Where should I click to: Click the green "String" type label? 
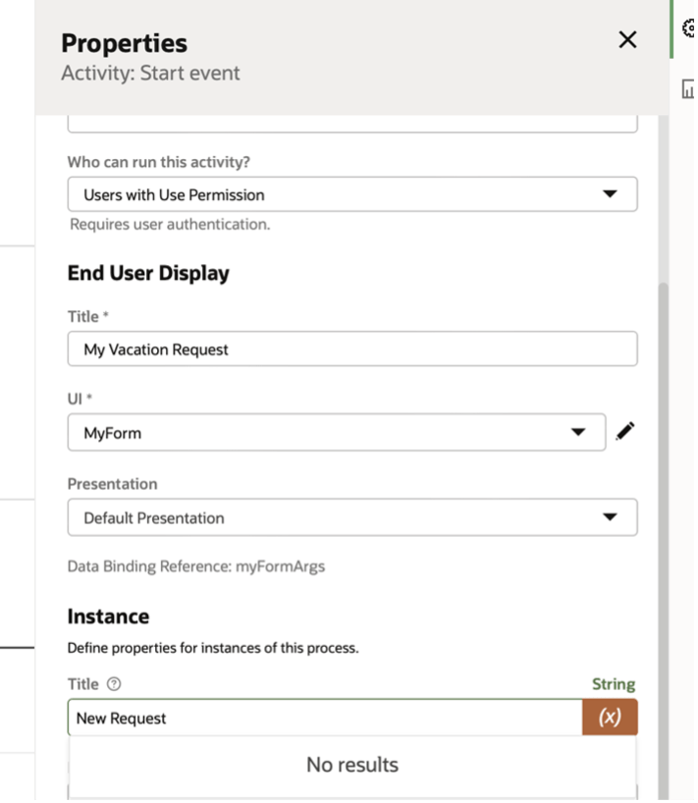pos(614,684)
